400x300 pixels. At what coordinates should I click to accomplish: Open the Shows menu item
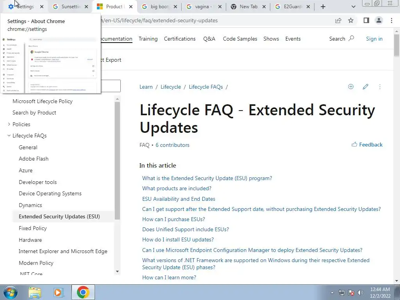[x=271, y=39]
